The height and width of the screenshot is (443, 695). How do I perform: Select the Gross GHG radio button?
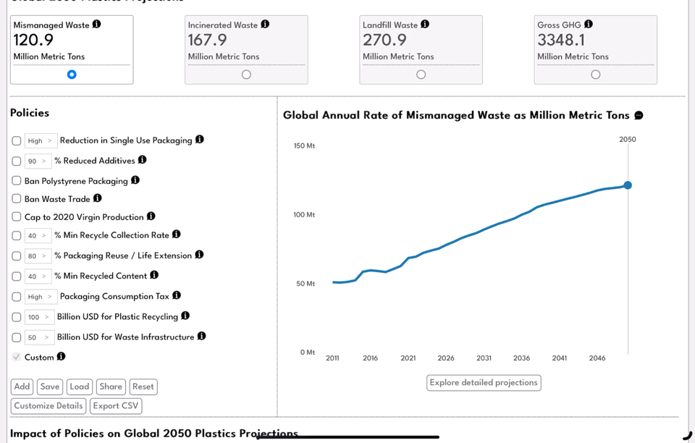click(x=596, y=74)
